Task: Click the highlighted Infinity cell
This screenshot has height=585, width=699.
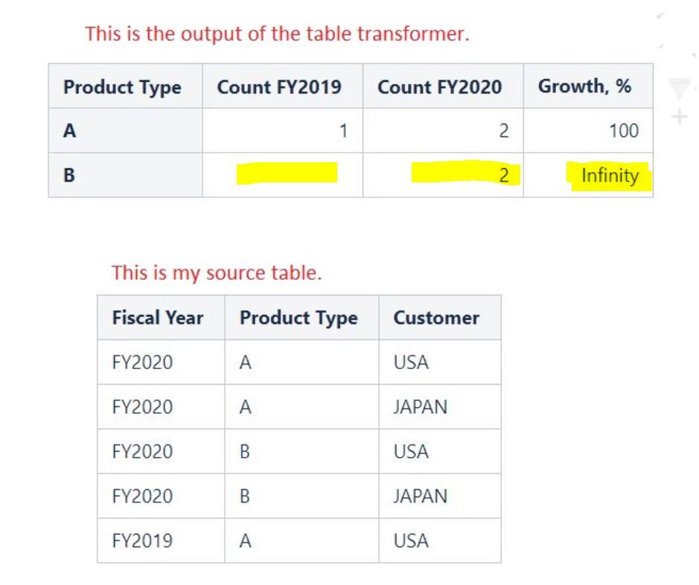Action: tap(588, 175)
